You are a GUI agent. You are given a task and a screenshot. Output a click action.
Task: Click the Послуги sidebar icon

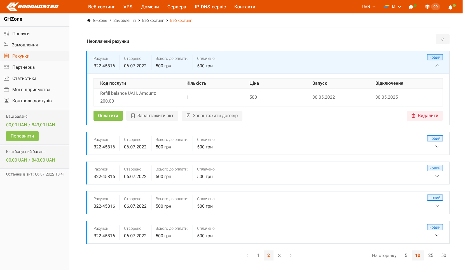coord(6,34)
